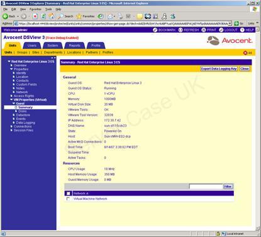Check the Virtual Machine Network checkbox
This screenshot has height=237, width=261.
68,199
